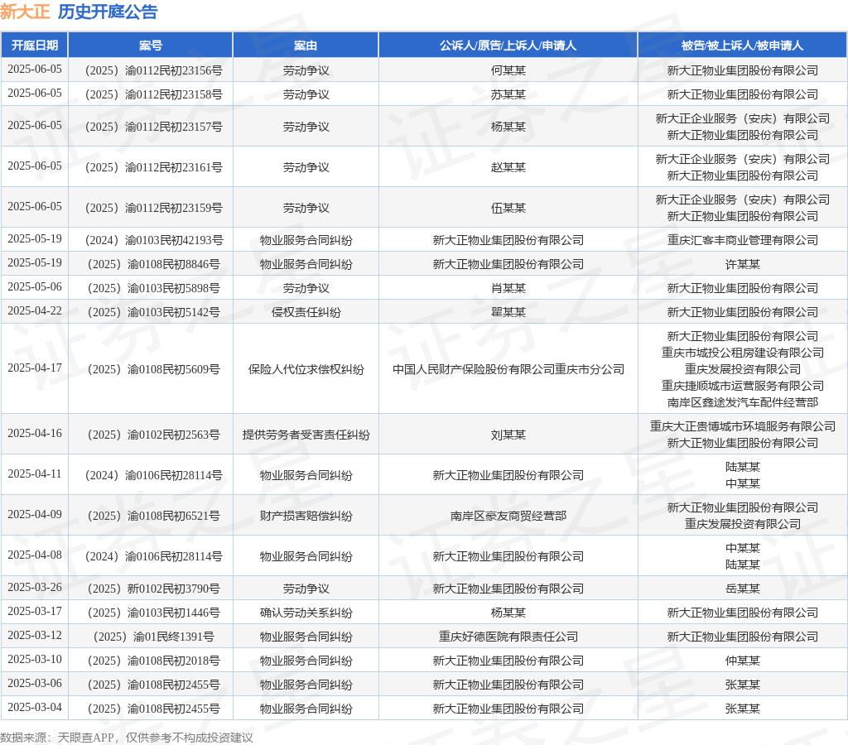Click hearing date 2025-04-16

click(x=35, y=433)
